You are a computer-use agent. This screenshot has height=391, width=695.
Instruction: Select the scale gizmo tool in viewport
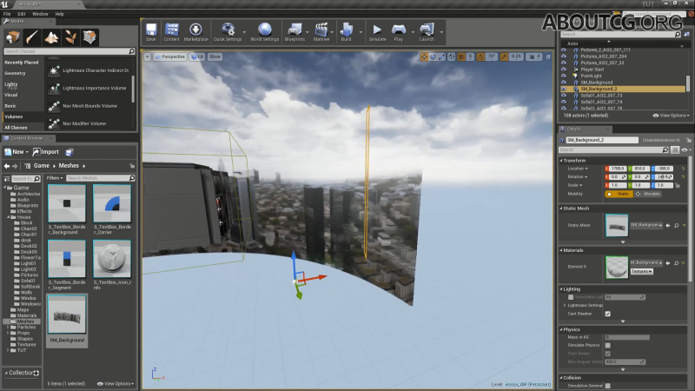coord(441,56)
